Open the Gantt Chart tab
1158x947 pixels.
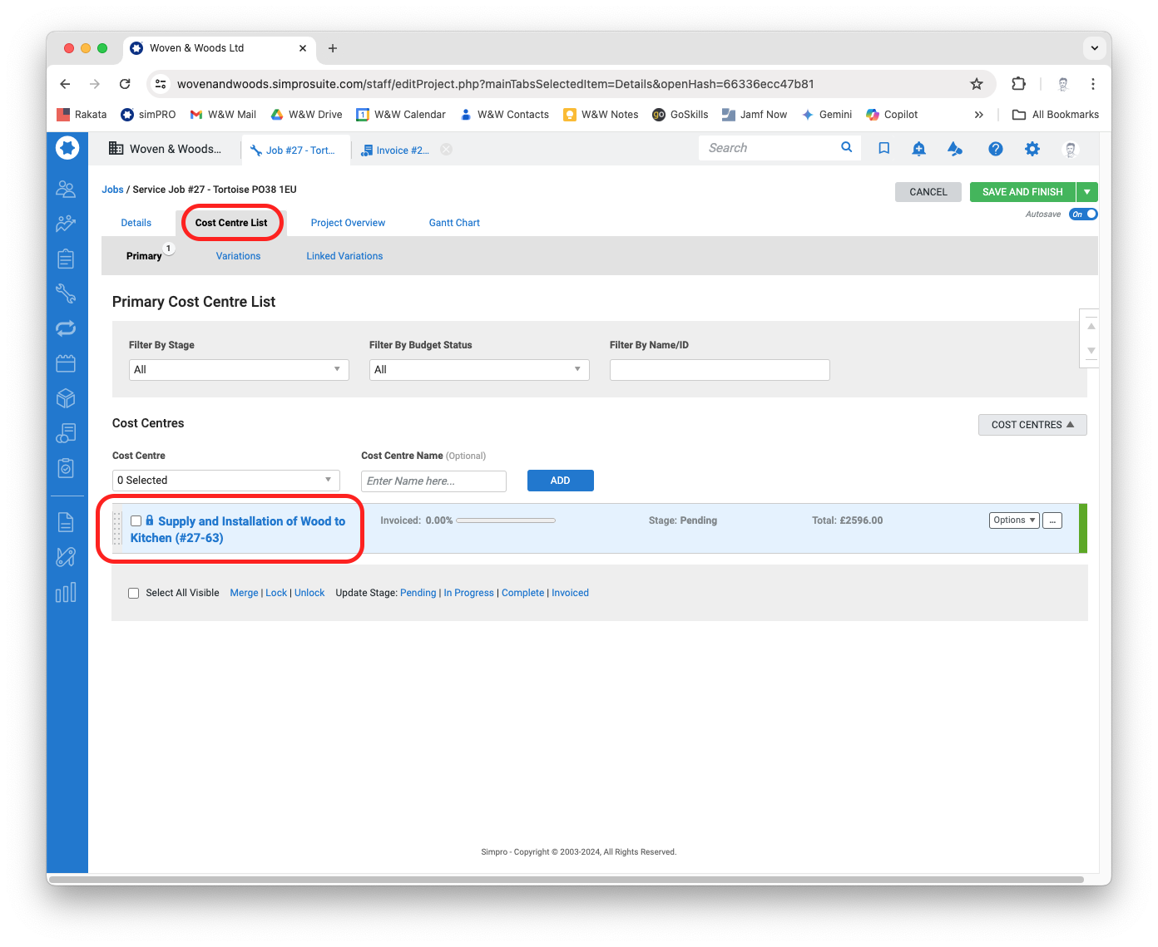pyautogui.click(x=454, y=223)
